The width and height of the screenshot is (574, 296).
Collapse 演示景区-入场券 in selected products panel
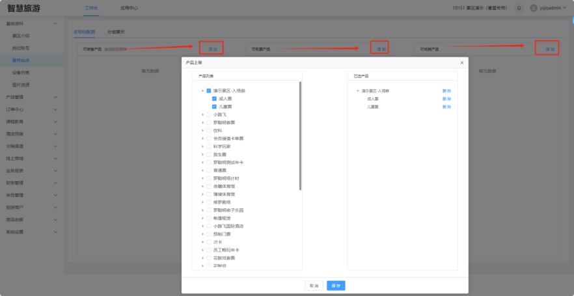(x=357, y=90)
